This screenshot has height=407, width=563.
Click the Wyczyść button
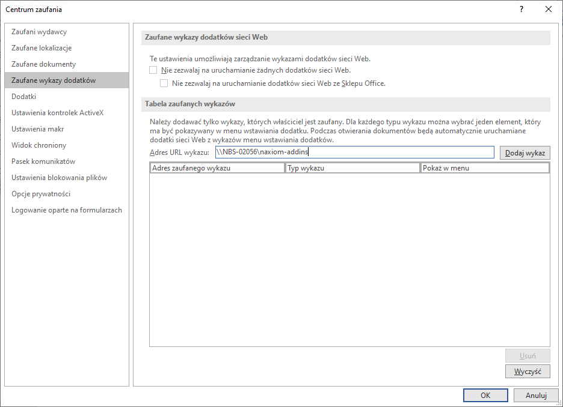(x=528, y=371)
